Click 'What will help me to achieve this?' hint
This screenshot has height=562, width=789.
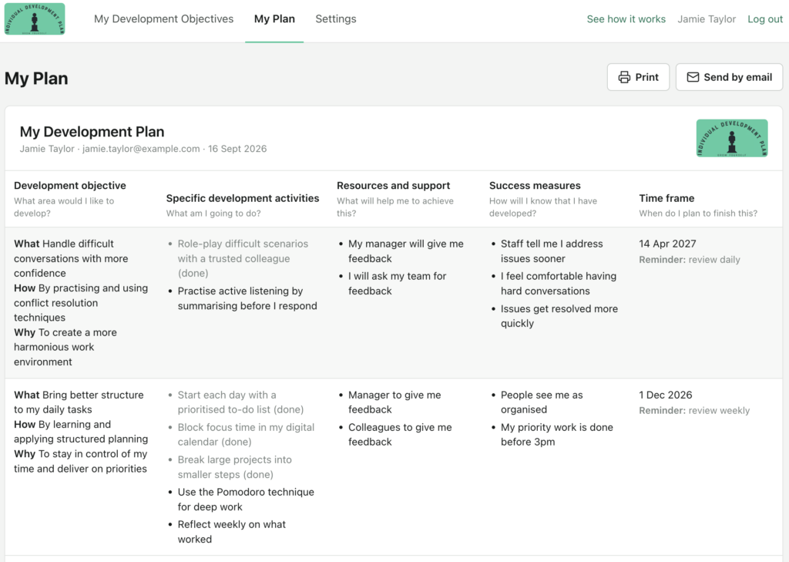point(395,207)
